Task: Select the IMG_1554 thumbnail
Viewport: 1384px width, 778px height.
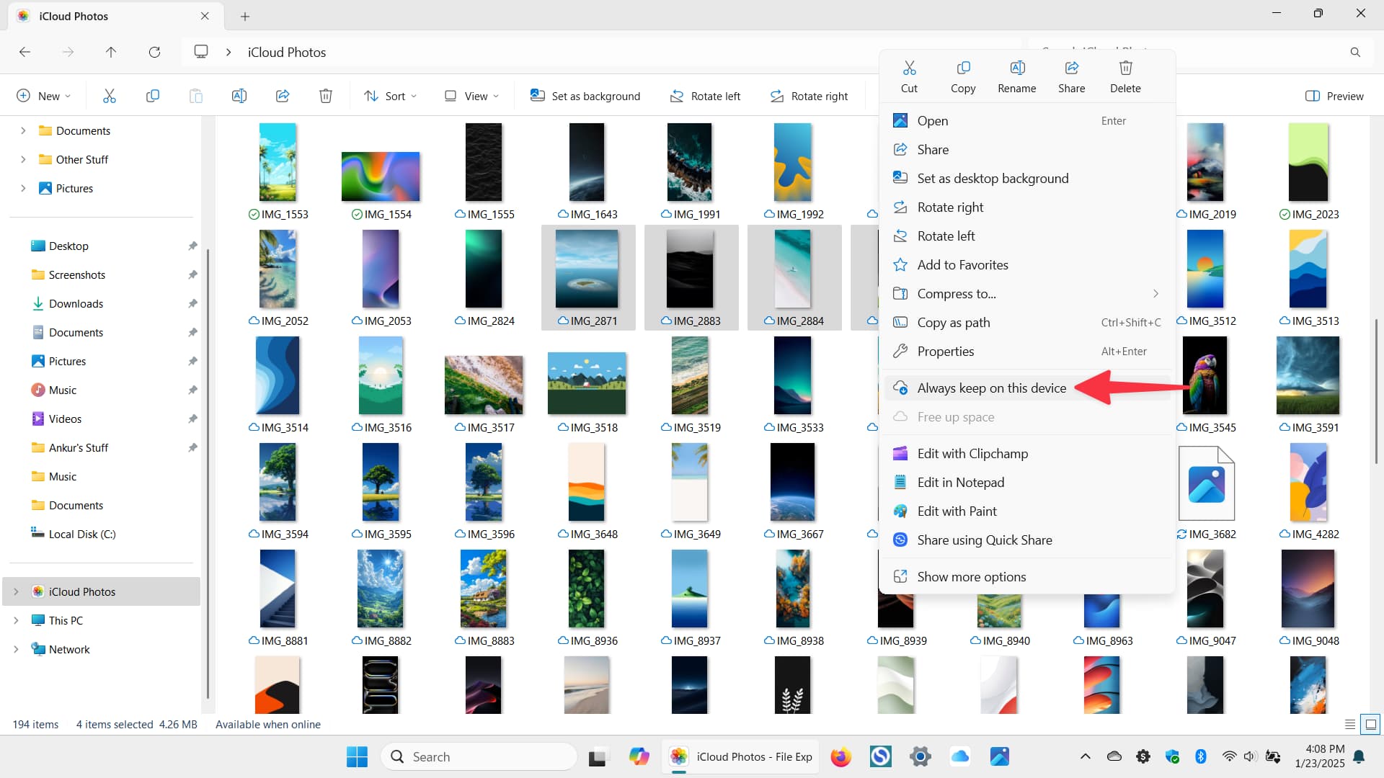Action: [381, 176]
